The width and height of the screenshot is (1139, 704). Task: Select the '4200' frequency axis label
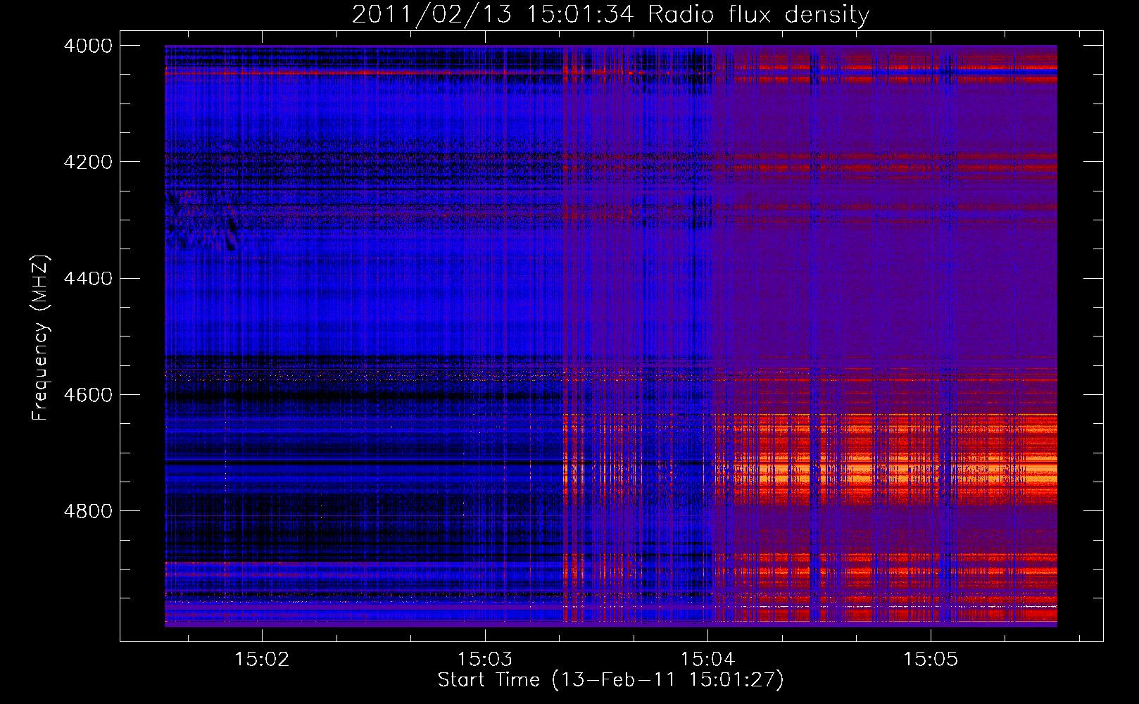point(88,162)
